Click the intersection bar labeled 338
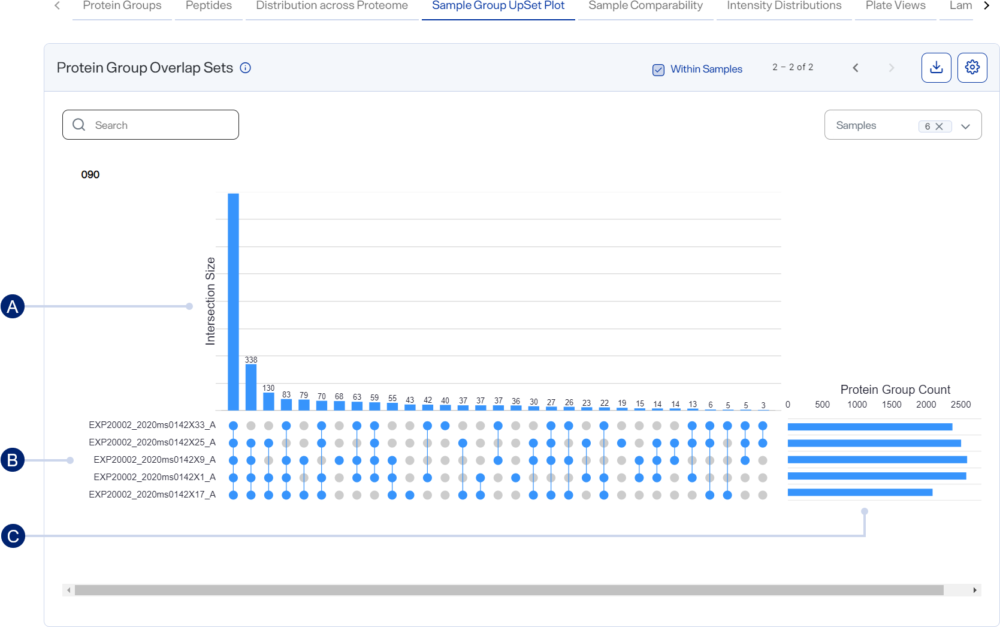Screen dimensions: 1000x627 (x=251, y=387)
